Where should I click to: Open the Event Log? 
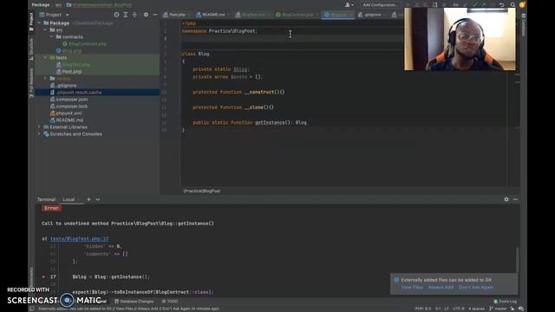(505, 302)
